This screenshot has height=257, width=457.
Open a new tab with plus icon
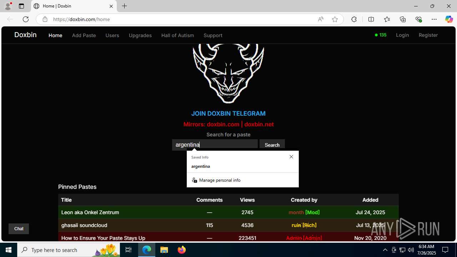(x=124, y=6)
